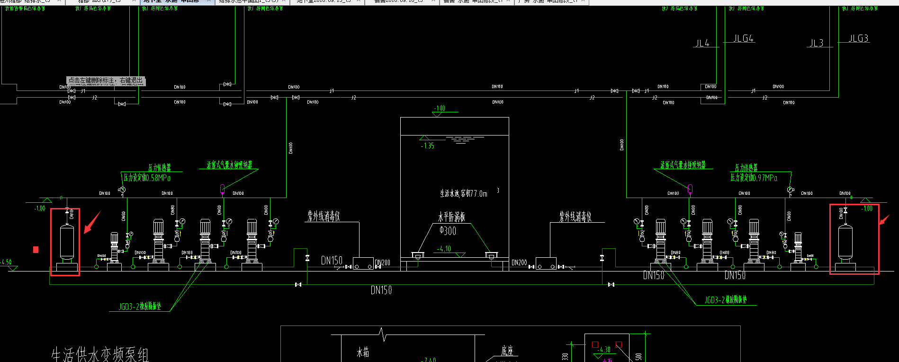Select right JGD3-2橡胶隔振垫 label
The image size is (899, 362).
pos(726,300)
